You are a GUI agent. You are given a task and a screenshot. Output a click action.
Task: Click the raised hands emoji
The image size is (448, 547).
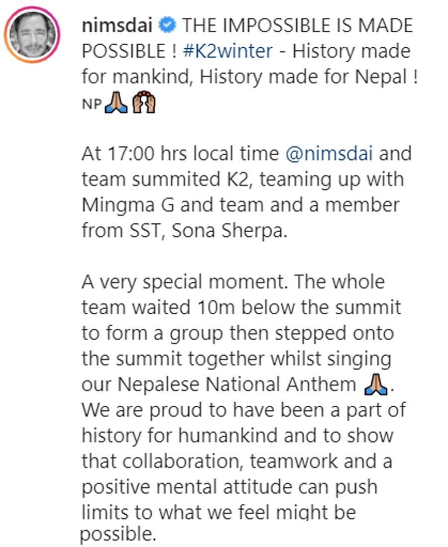pyautogui.click(x=143, y=103)
